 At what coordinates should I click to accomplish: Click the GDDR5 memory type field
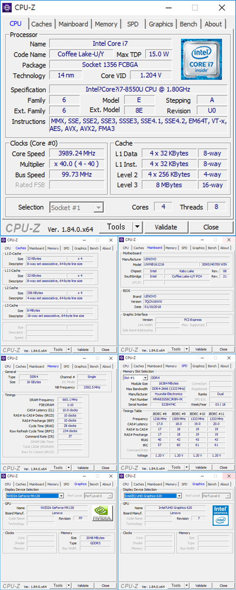coord(96,543)
